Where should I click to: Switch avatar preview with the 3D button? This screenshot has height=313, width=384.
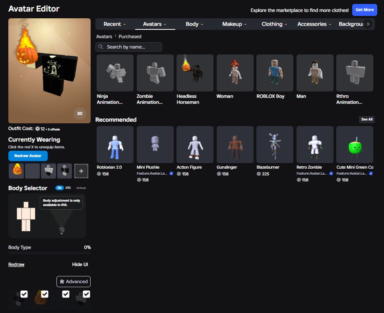pos(80,113)
